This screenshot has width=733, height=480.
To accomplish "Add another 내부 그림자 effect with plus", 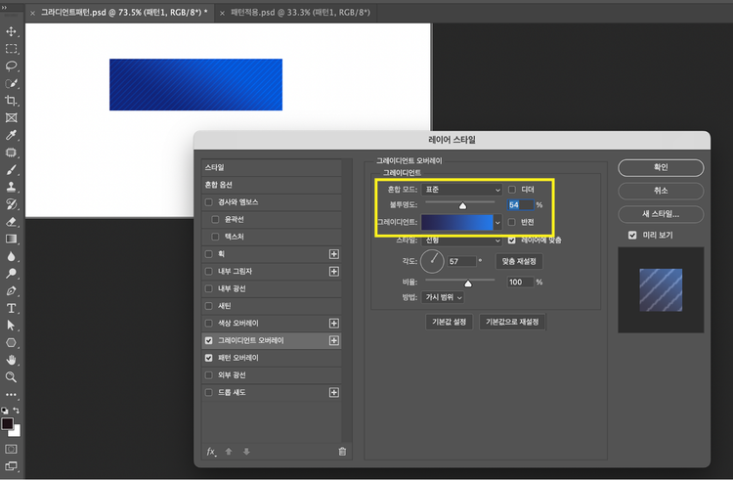I will point(334,271).
